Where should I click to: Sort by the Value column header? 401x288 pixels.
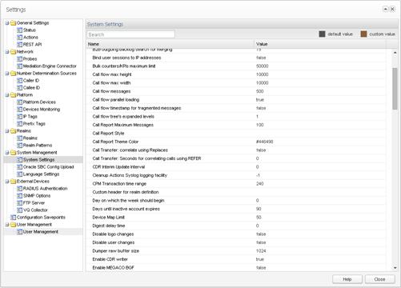tap(319, 44)
